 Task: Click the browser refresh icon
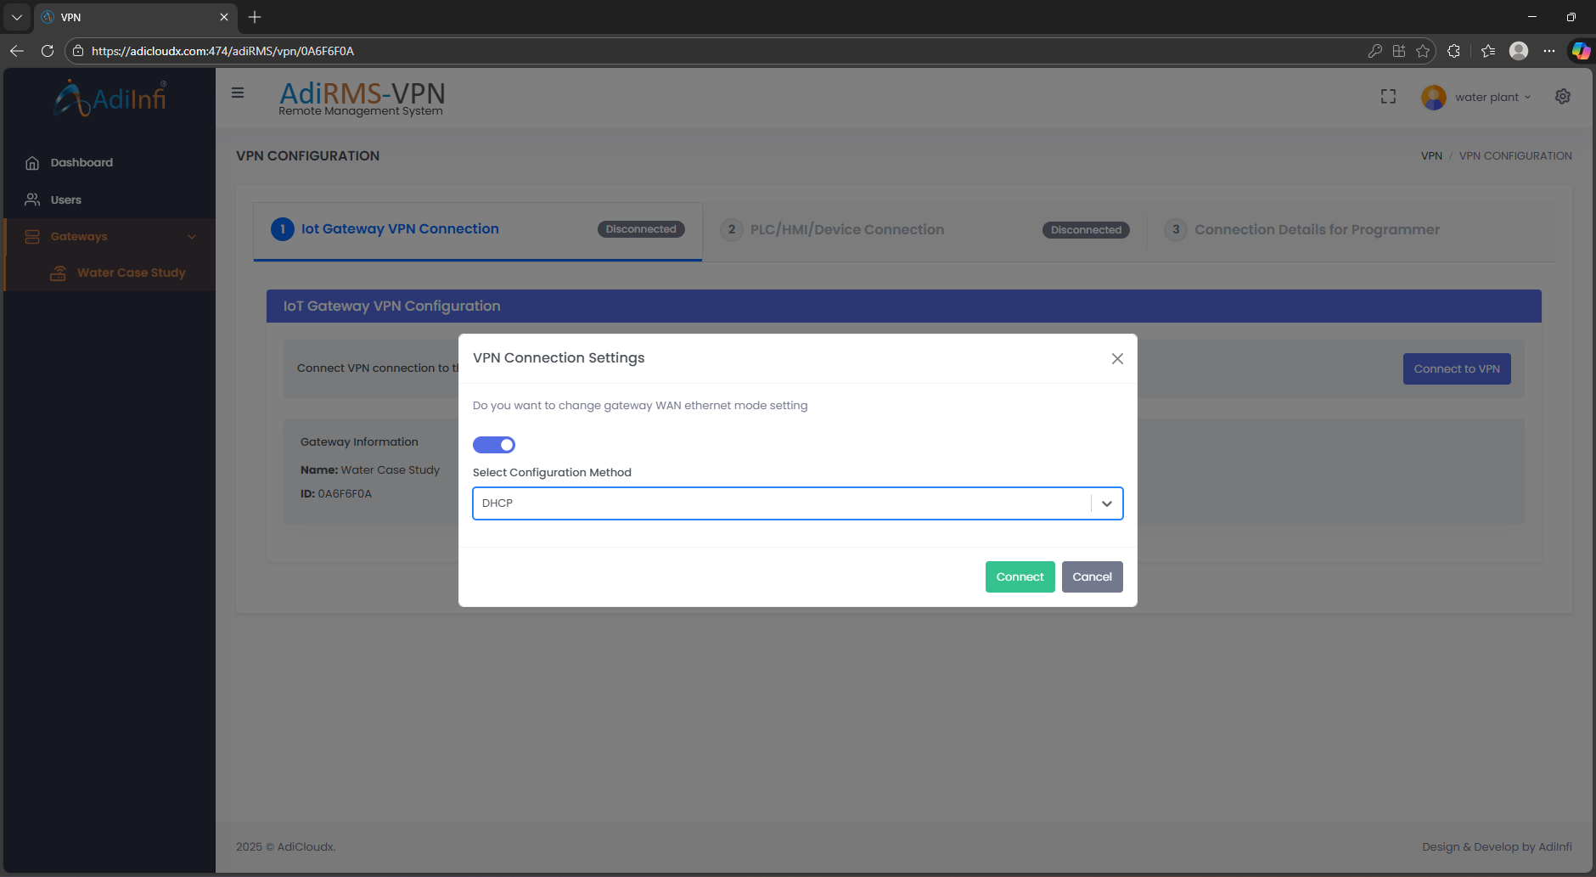[x=48, y=51]
